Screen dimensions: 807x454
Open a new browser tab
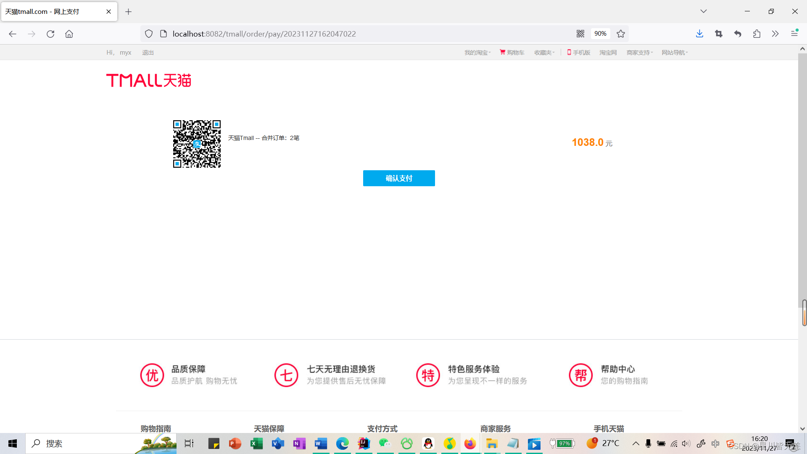pos(129,12)
